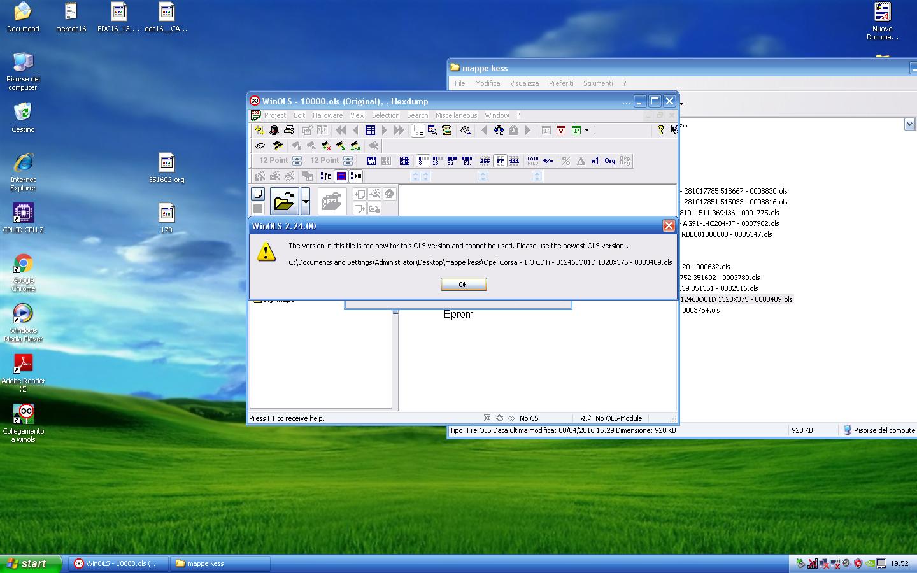Viewport: 917px width, 573px height.
Task: Close the WinOLS 2.24.00 error dialog
Action: click(668, 226)
